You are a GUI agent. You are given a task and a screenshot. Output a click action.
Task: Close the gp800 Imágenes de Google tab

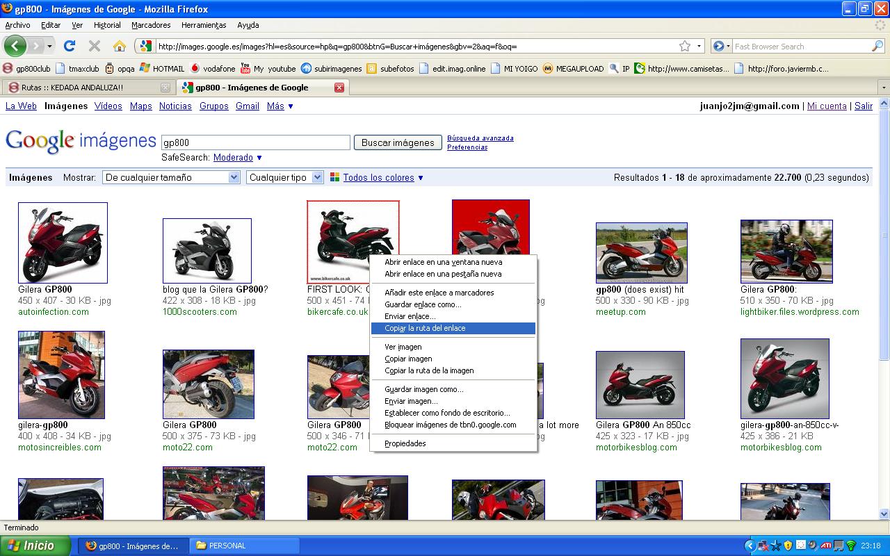tap(339, 88)
